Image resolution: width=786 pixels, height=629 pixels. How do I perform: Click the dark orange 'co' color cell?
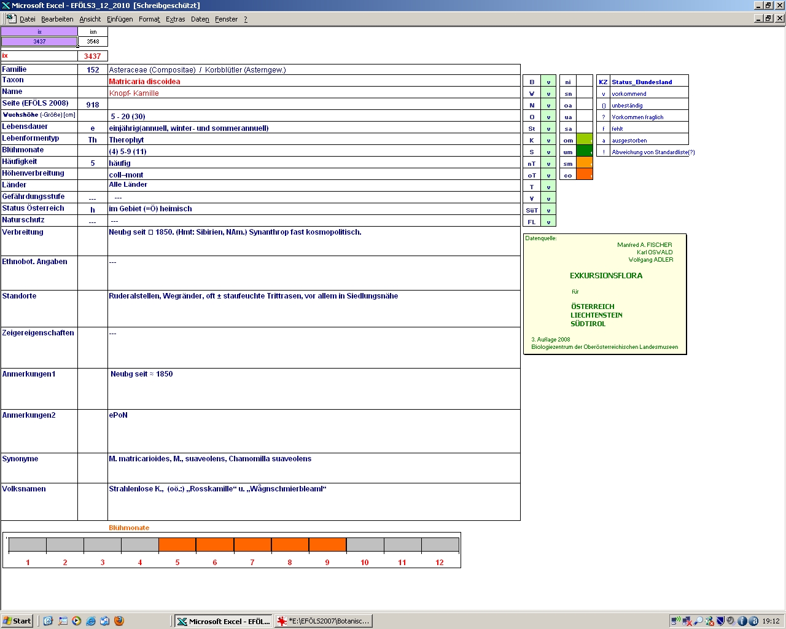585,175
